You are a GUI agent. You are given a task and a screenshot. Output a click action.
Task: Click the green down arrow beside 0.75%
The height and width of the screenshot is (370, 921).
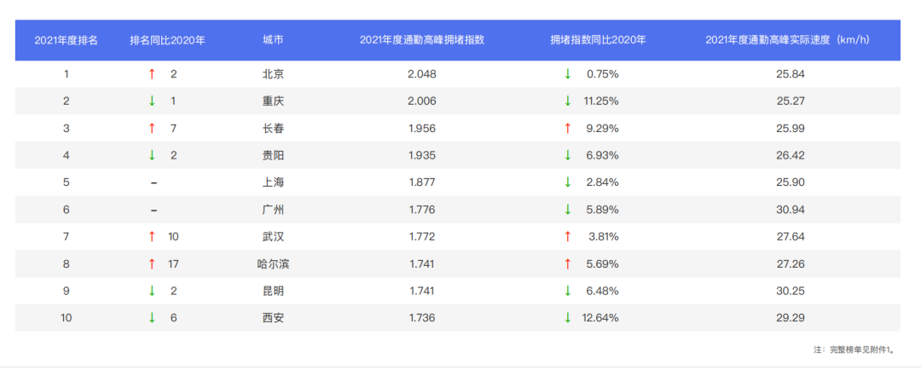567,74
